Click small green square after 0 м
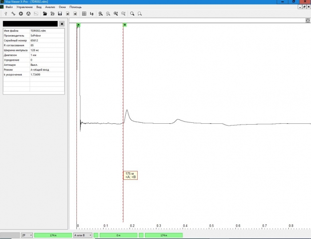This screenshot has height=239, width=311. click(141, 235)
